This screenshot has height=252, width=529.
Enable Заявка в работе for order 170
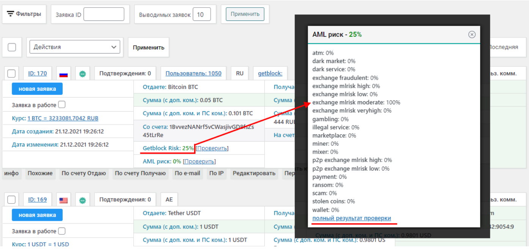click(62, 104)
